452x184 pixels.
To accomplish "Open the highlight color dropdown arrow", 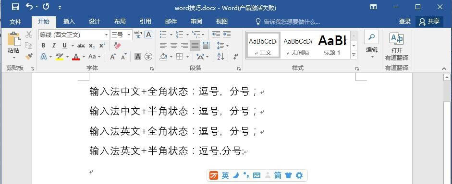I will pyautogui.click(x=67, y=57).
